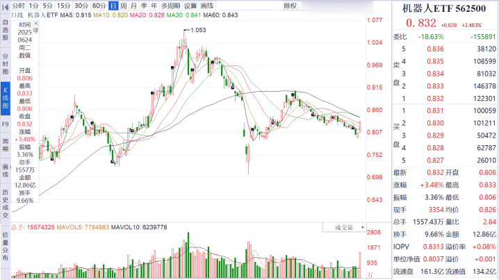Click the sell-5 price 0.836
499x280 pixels.
point(435,49)
